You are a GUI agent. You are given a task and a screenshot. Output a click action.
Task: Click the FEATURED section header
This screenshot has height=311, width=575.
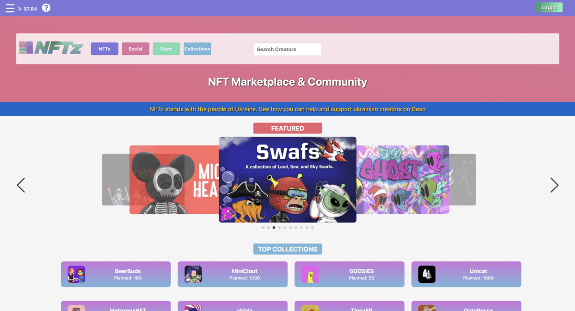(x=287, y=128)
